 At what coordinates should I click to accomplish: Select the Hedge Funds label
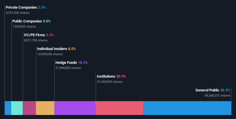[66, 63]
